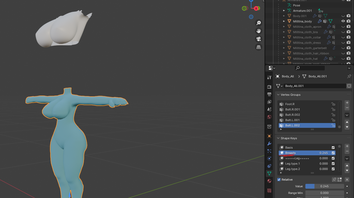Image resolution: width=354 pixels, height=198 pixels.
Task: Move the vertex group down
Action: pyautogui.click(x=347, y=127)
